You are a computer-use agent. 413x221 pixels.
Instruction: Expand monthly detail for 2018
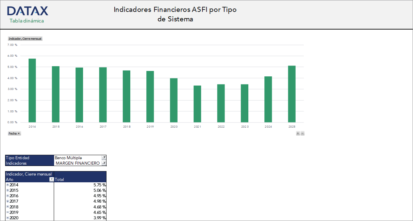click(7, 207)
